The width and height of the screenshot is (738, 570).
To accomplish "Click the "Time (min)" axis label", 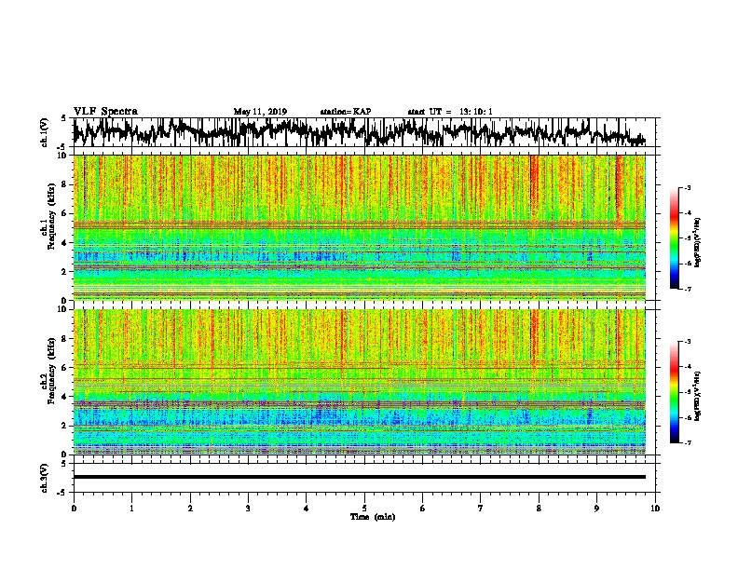I will [373, 517].
